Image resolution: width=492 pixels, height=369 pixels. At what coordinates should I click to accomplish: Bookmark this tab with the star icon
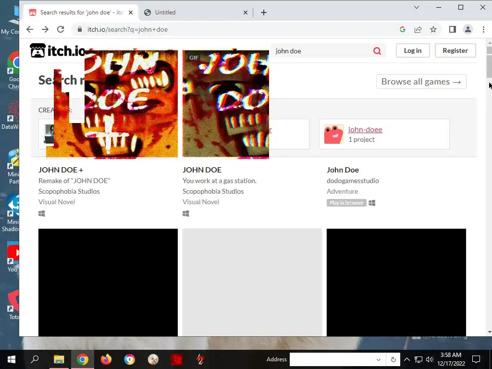pos(433,29)
